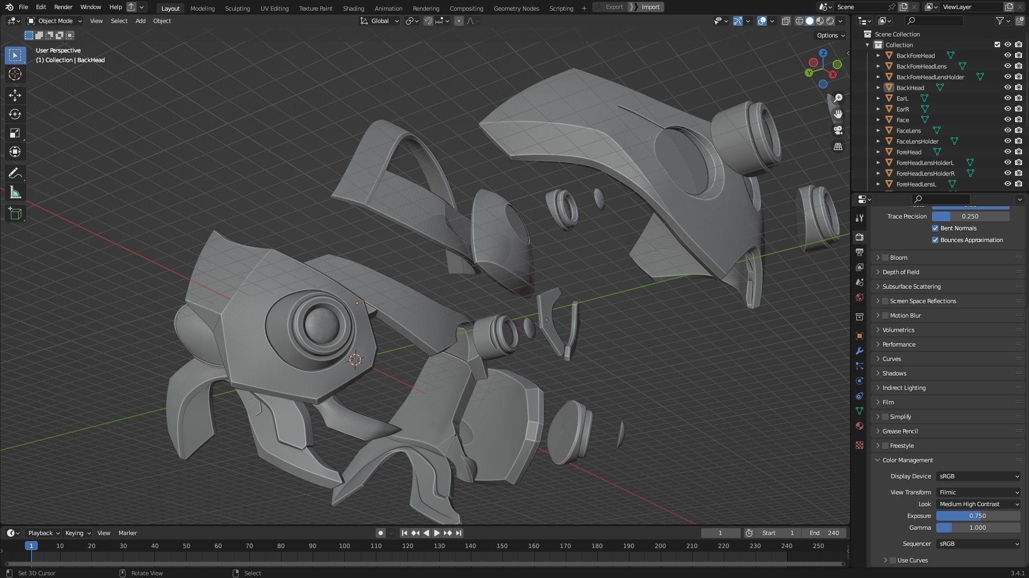
Task: Hide the BackForeHead object in viewport
Action: pyautogui.click(x=1008, y=55)
